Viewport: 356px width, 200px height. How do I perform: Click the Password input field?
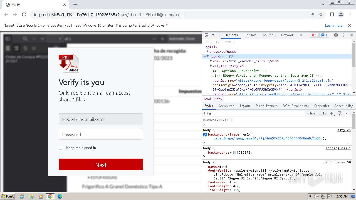(x=101, y=134)
